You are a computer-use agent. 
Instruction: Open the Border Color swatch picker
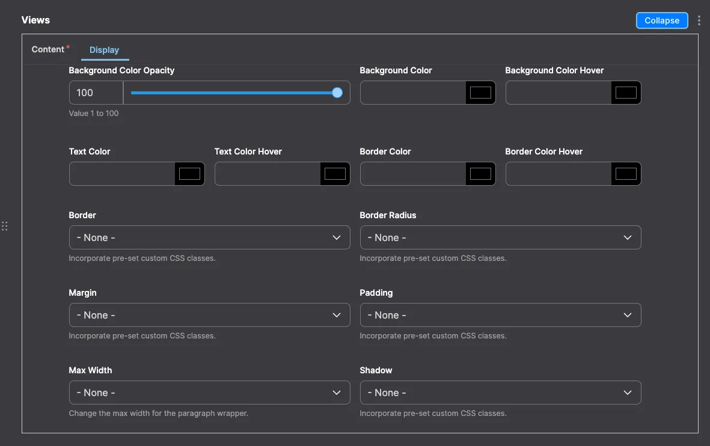(480, 174)
